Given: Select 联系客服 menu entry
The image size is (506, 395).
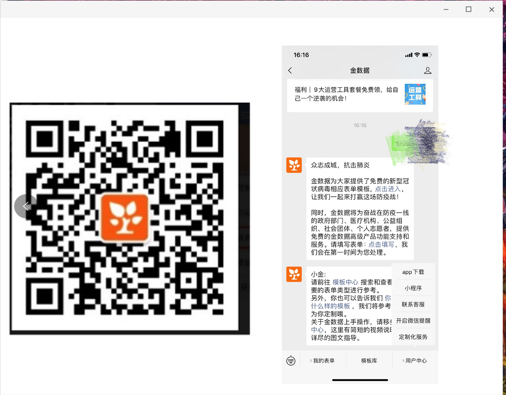Looking at the screenshot, I should coord(413,304).
